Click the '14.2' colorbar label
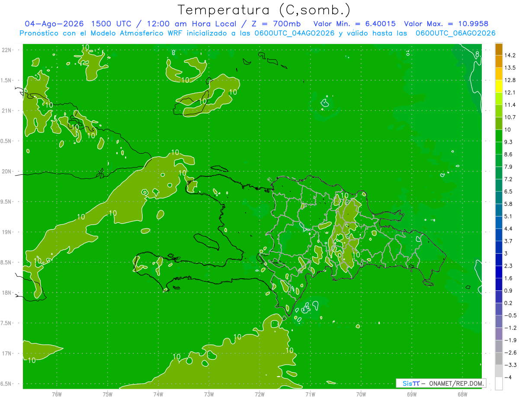 coord(510,55)
